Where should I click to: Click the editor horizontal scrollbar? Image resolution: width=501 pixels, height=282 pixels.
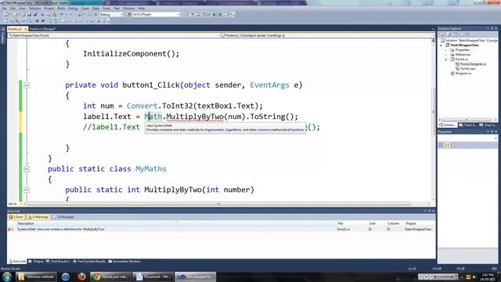[x=218, y=204]
